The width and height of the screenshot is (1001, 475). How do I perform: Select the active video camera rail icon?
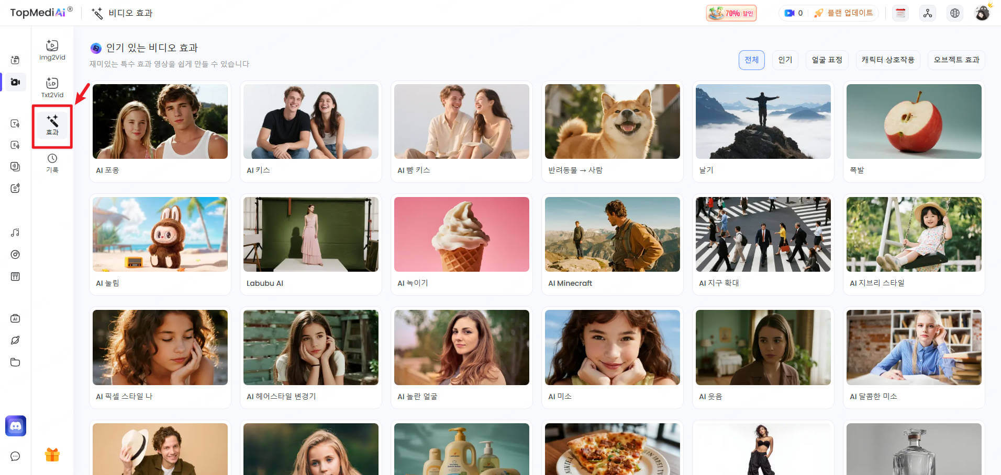click(x=15, y=82)
